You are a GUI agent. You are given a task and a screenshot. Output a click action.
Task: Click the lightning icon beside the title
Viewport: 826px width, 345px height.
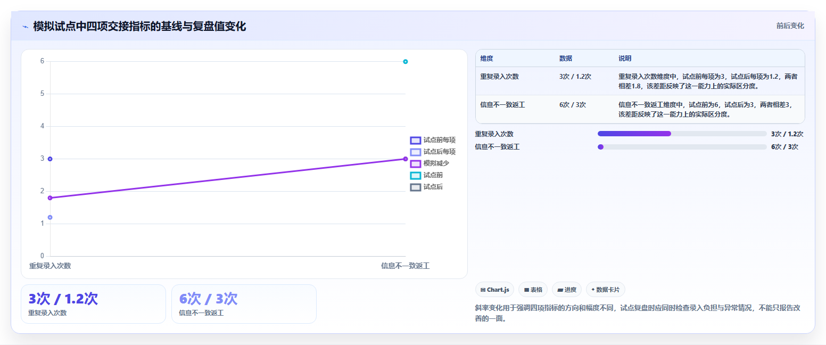(x=25, y=27)
